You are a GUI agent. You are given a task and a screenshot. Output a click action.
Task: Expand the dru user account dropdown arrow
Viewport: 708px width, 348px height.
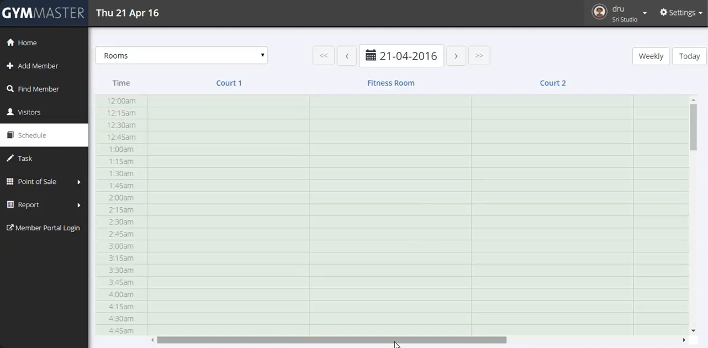(x=644, y=13)
